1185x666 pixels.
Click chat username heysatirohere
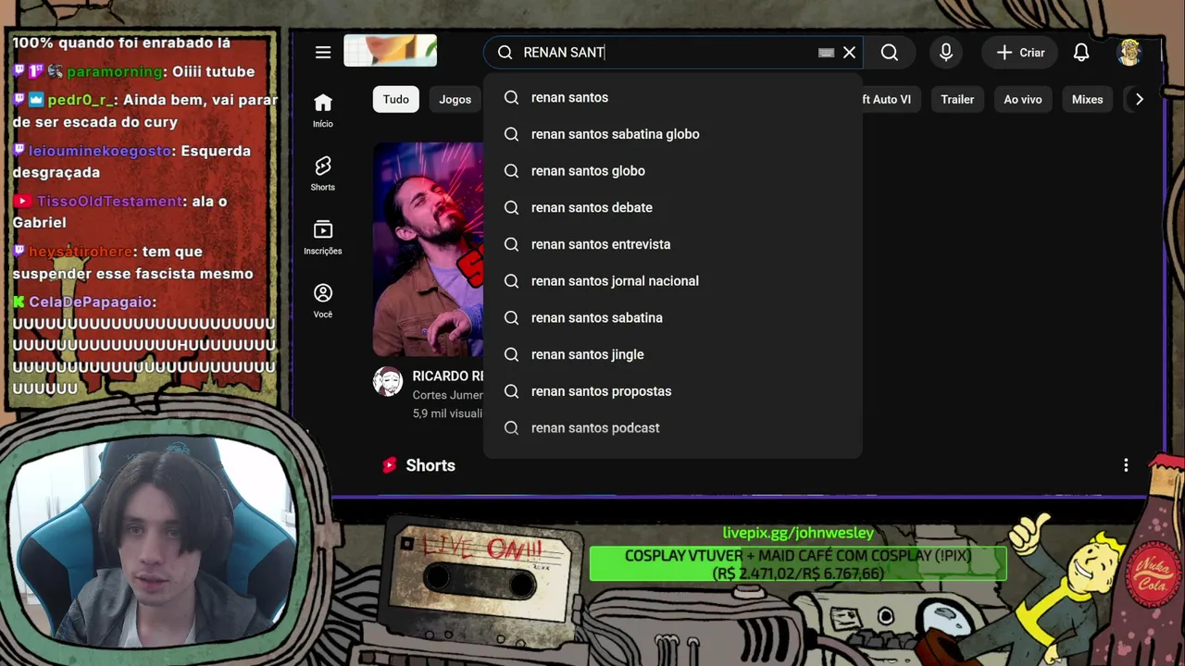click(x=81, y=252)
